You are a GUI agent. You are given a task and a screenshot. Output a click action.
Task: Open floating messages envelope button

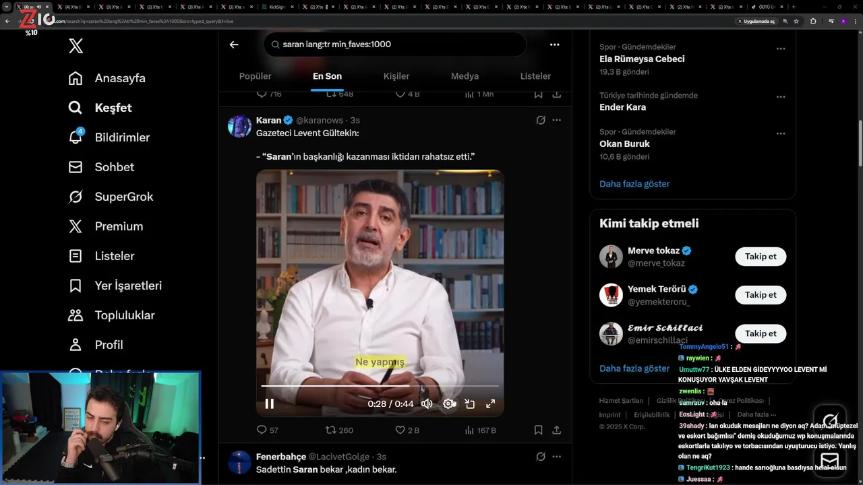tap(830, 460)
